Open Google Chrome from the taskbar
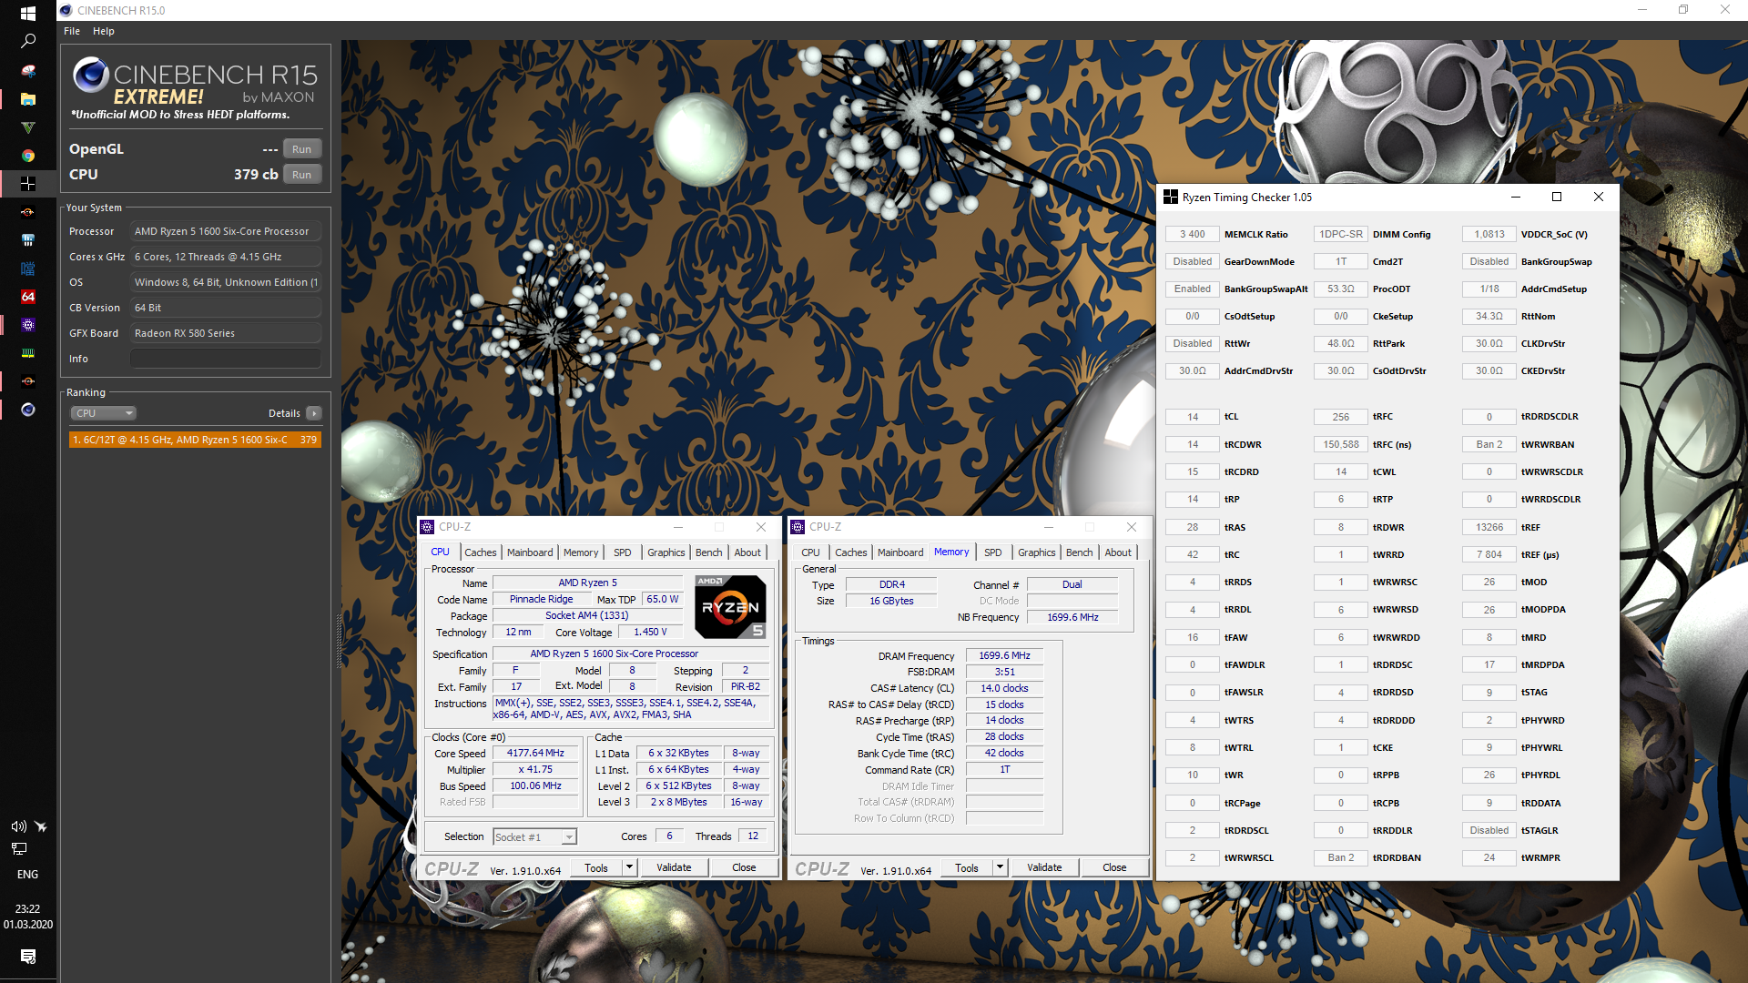 28,156
